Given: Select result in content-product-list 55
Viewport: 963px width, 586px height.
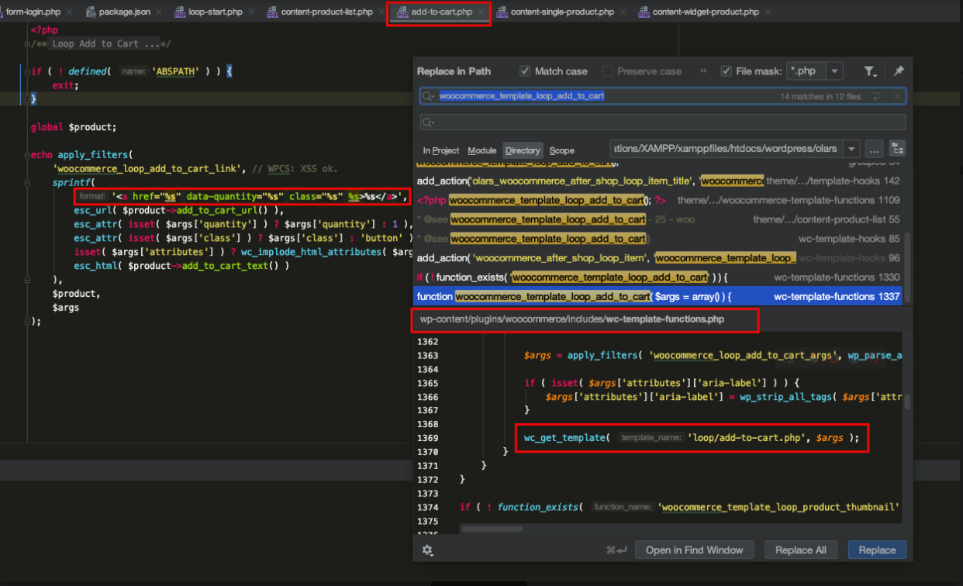Looking at the screenshot, I should click(x=658, y=219).
